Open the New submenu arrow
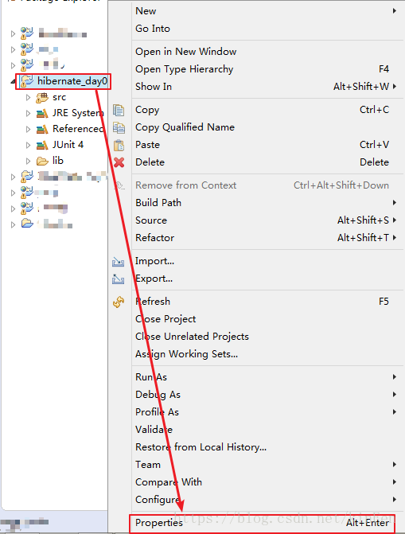 coord(395,11)
